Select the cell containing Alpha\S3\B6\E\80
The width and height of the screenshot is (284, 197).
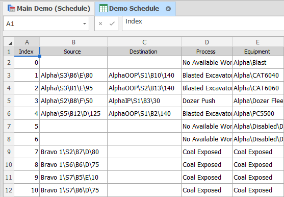[x=73, y=75]
